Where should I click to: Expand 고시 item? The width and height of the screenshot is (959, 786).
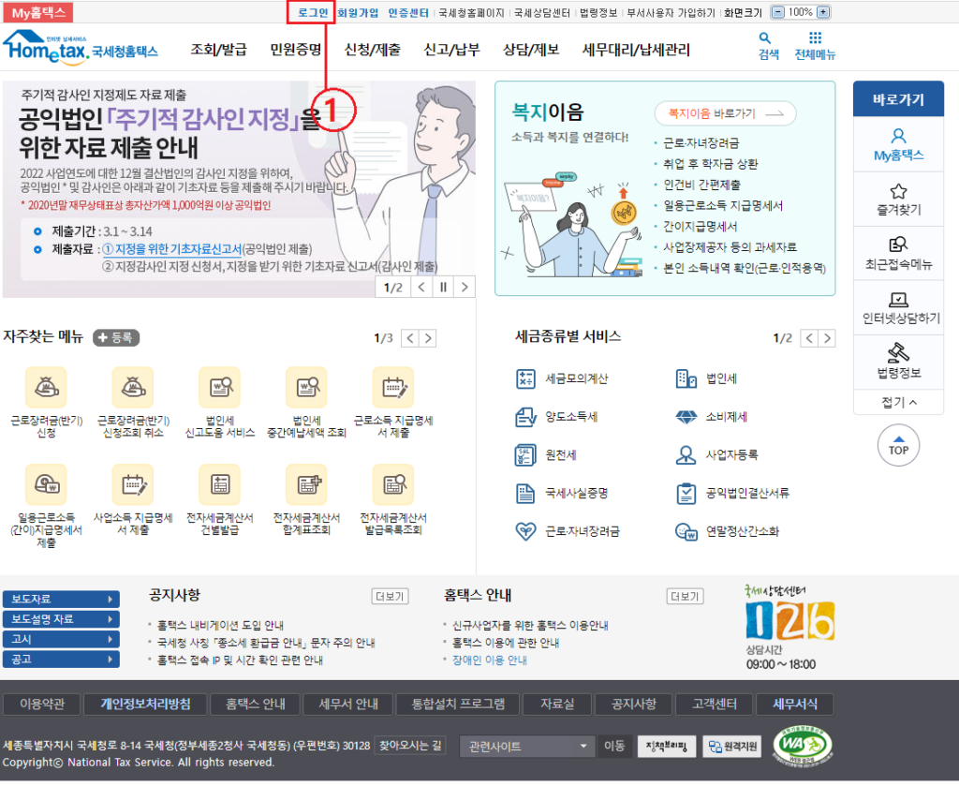[61, 639]
